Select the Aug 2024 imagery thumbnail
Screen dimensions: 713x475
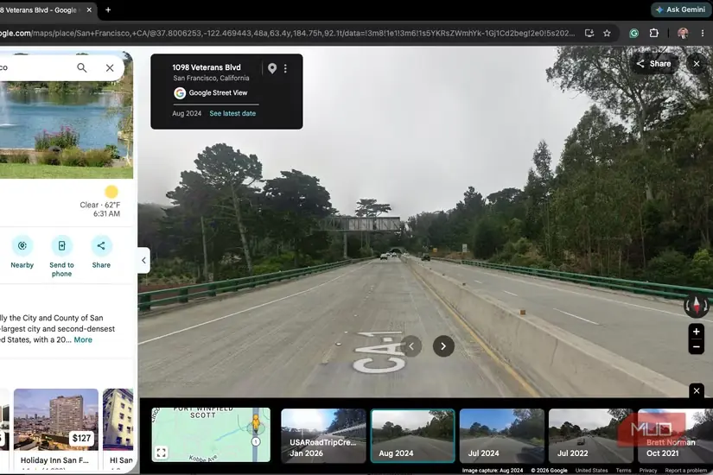(413, 435)
